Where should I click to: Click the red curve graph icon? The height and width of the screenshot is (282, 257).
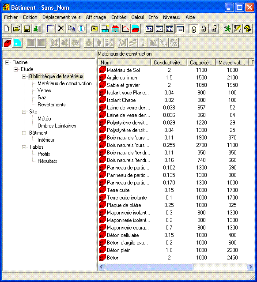[125, 29]
